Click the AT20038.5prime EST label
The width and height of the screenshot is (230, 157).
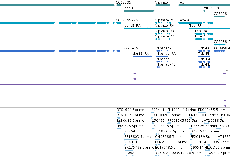217,121
